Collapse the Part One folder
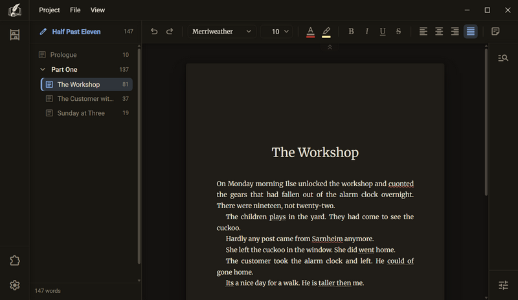Screen dimensions: 518x300 (43, 69)
